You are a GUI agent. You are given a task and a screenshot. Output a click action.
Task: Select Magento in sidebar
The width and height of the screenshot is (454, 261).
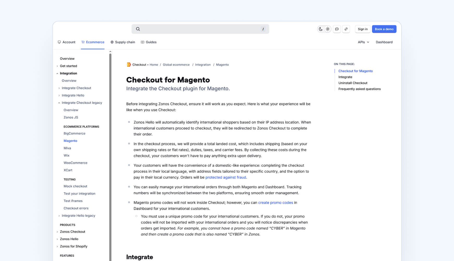click(x=70, y=141)
